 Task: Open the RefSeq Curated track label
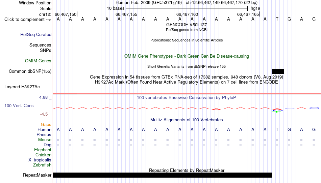[36, 34]
